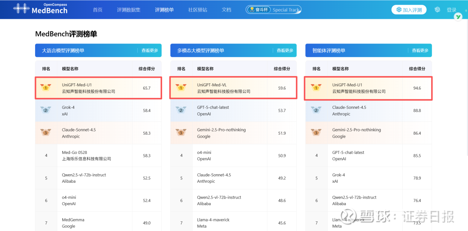The image size is (468, 231).
Task: Select Gemini-2.5-Pro-nothinking row scoring 51.9
Action: pyautogui.click(x=233, y=133)
